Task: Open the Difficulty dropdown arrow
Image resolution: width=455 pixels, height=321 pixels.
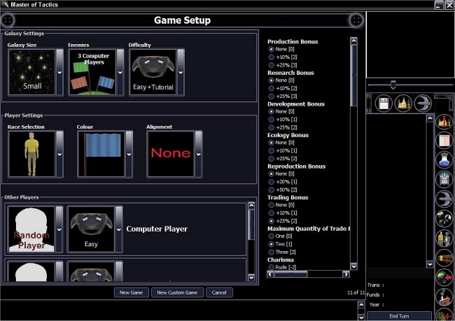Action: 181,72
